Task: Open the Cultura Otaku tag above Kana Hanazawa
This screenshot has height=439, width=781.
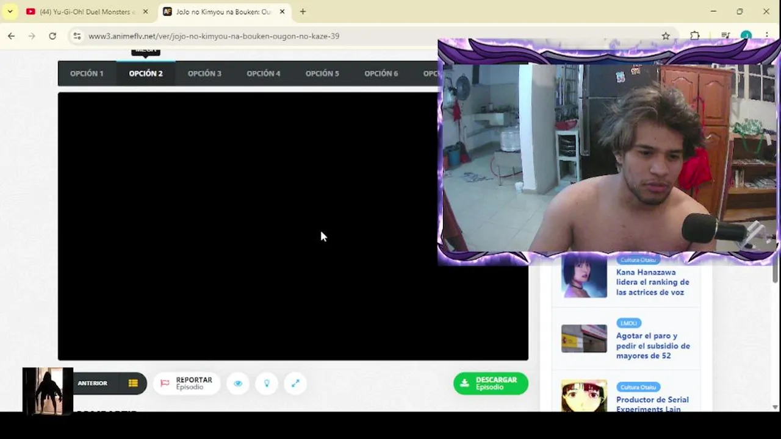Action: pyautogui.click(x=638, y=260)
